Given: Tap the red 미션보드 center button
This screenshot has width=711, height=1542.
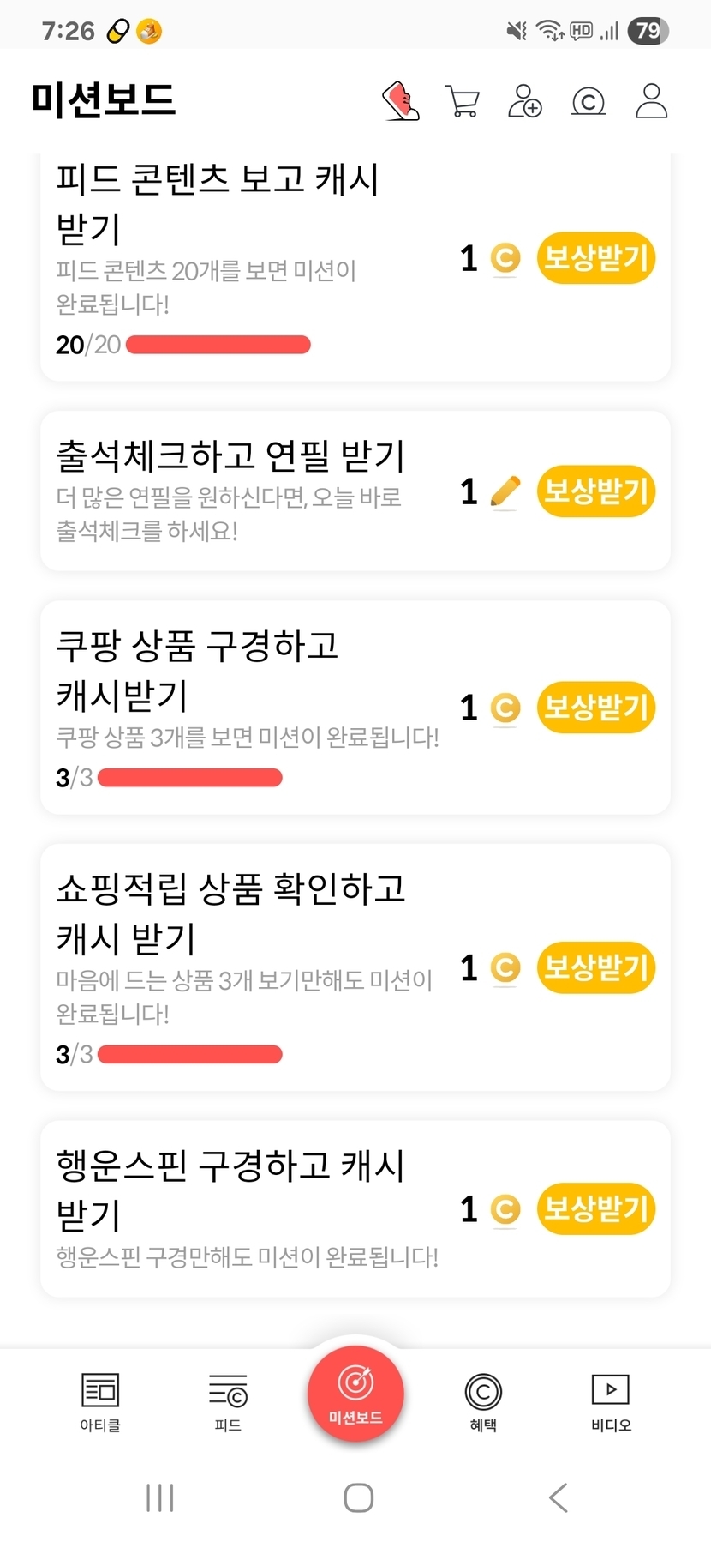Looking at the screenshot, I should pyautogui.click(x=355, y=1394).
